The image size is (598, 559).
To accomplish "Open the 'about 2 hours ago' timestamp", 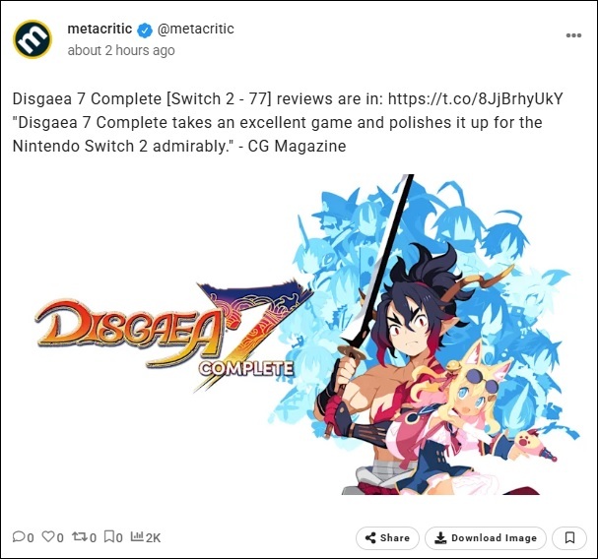I will pos(121,50).
